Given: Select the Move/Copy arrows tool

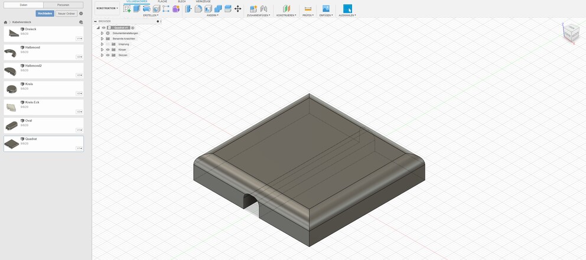Looking at the screenshot, I should tap(237, 9).
